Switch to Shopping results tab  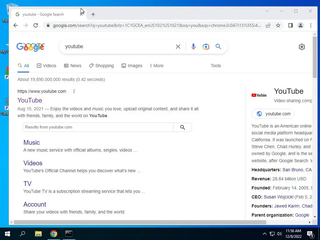102,66
